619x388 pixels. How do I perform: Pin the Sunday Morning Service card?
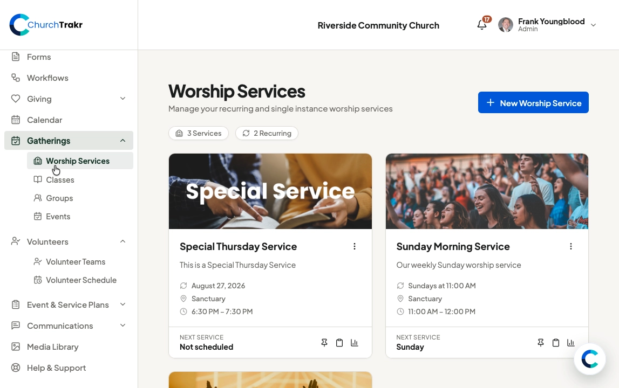(x=541, y=343)
